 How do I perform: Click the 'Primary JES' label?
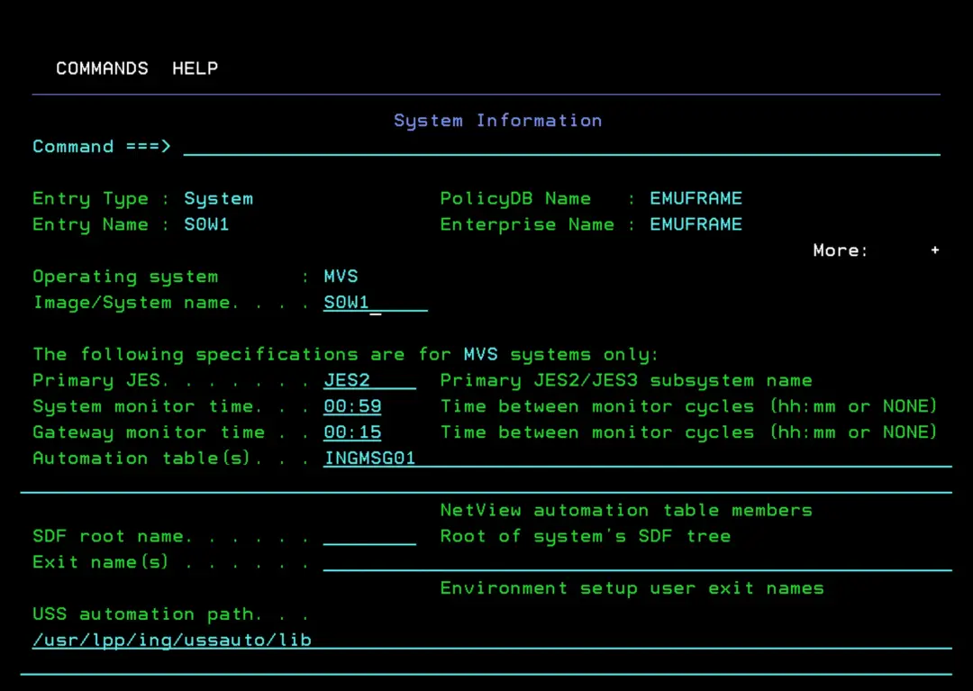pyautogui.click(x=96, y=380)
